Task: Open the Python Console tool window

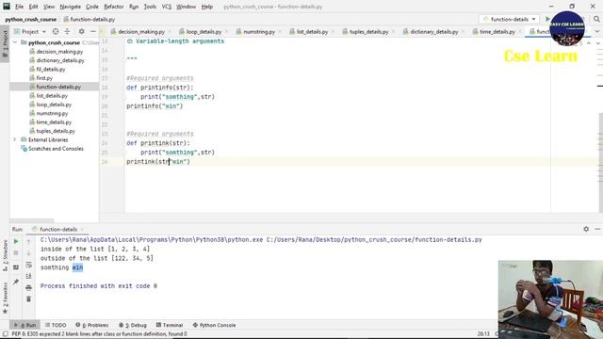Action: [214, 325]
